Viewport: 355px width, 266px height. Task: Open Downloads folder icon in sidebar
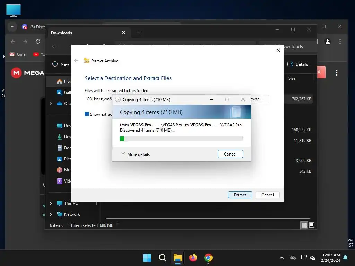(x=60, y=136)
